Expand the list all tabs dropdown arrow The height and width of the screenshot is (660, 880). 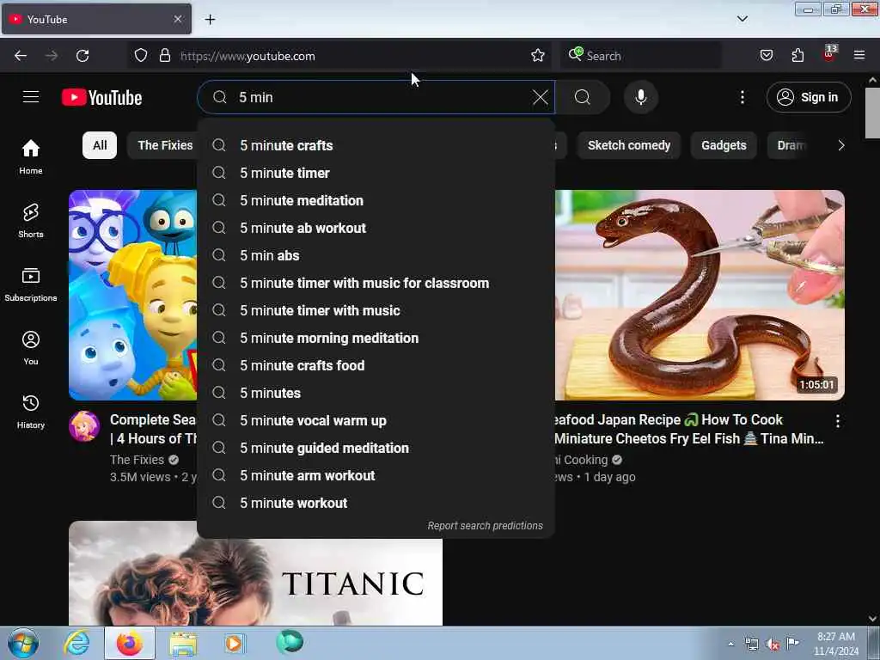[x=742, y=19]
